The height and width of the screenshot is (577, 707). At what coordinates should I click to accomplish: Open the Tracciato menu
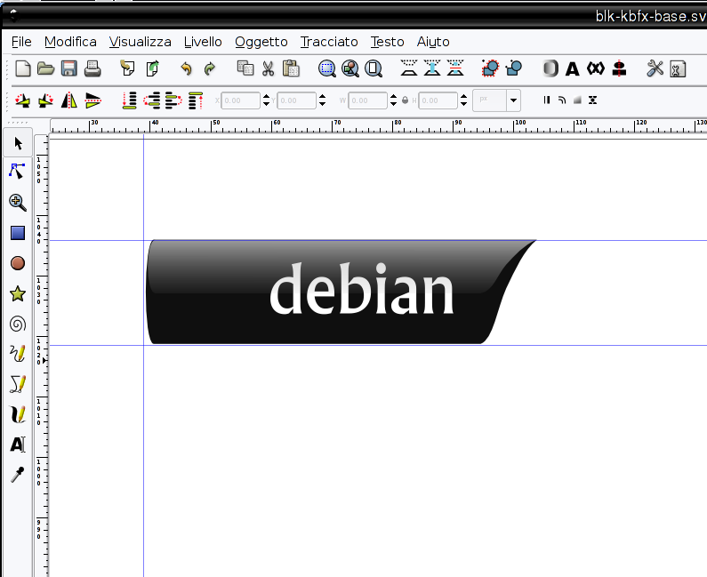pos(329,42)
